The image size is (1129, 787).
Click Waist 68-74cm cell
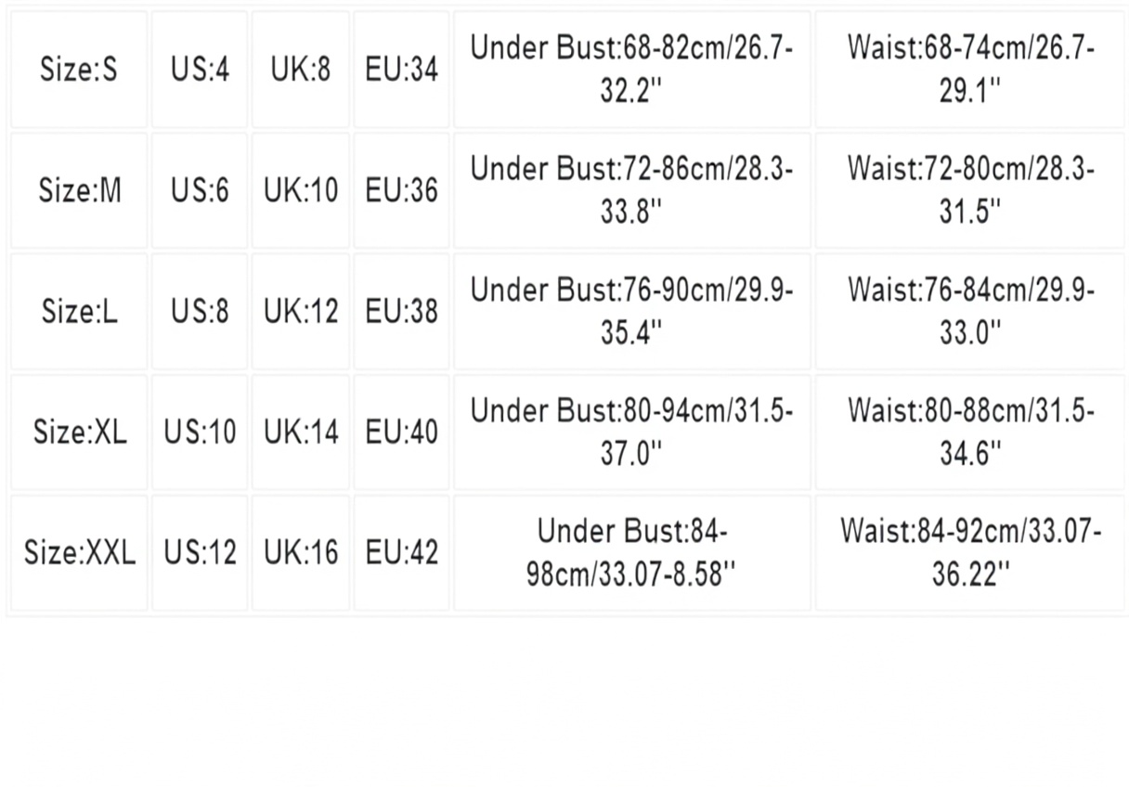[x=970, y=70]
